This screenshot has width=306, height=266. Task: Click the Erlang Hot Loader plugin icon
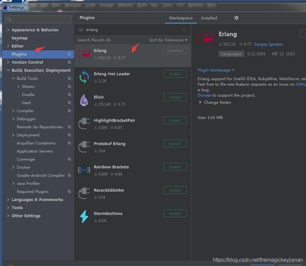84,77
